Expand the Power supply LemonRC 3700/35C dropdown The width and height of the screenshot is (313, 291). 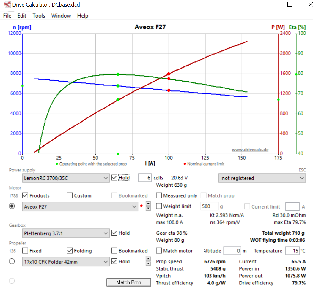(66, 178)
